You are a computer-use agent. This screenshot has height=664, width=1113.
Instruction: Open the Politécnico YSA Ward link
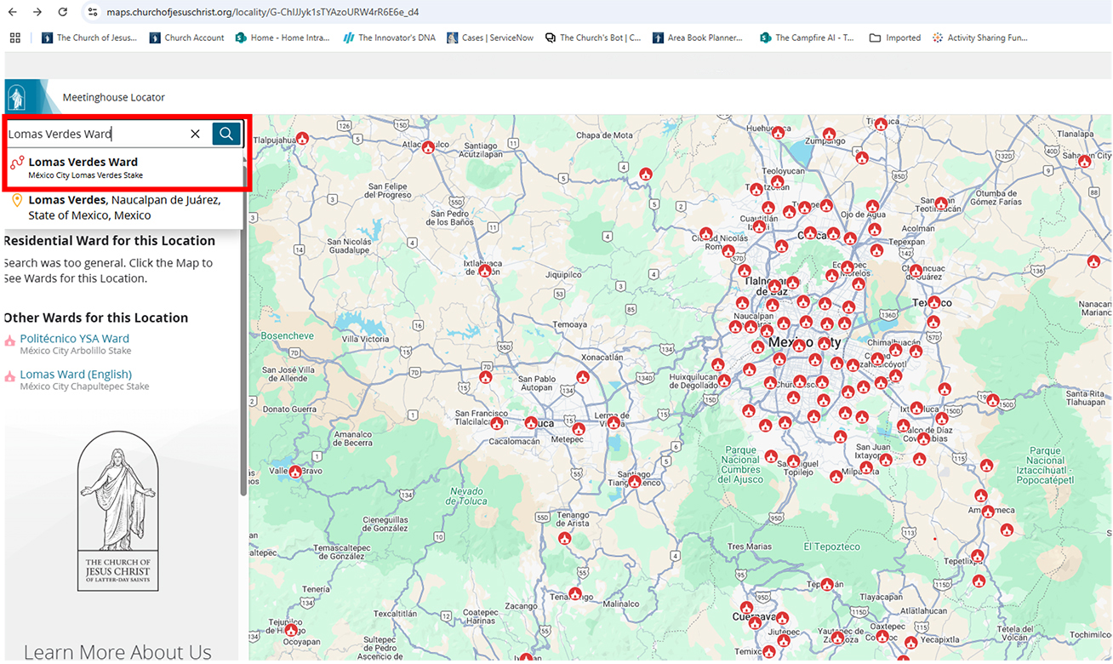75,339
